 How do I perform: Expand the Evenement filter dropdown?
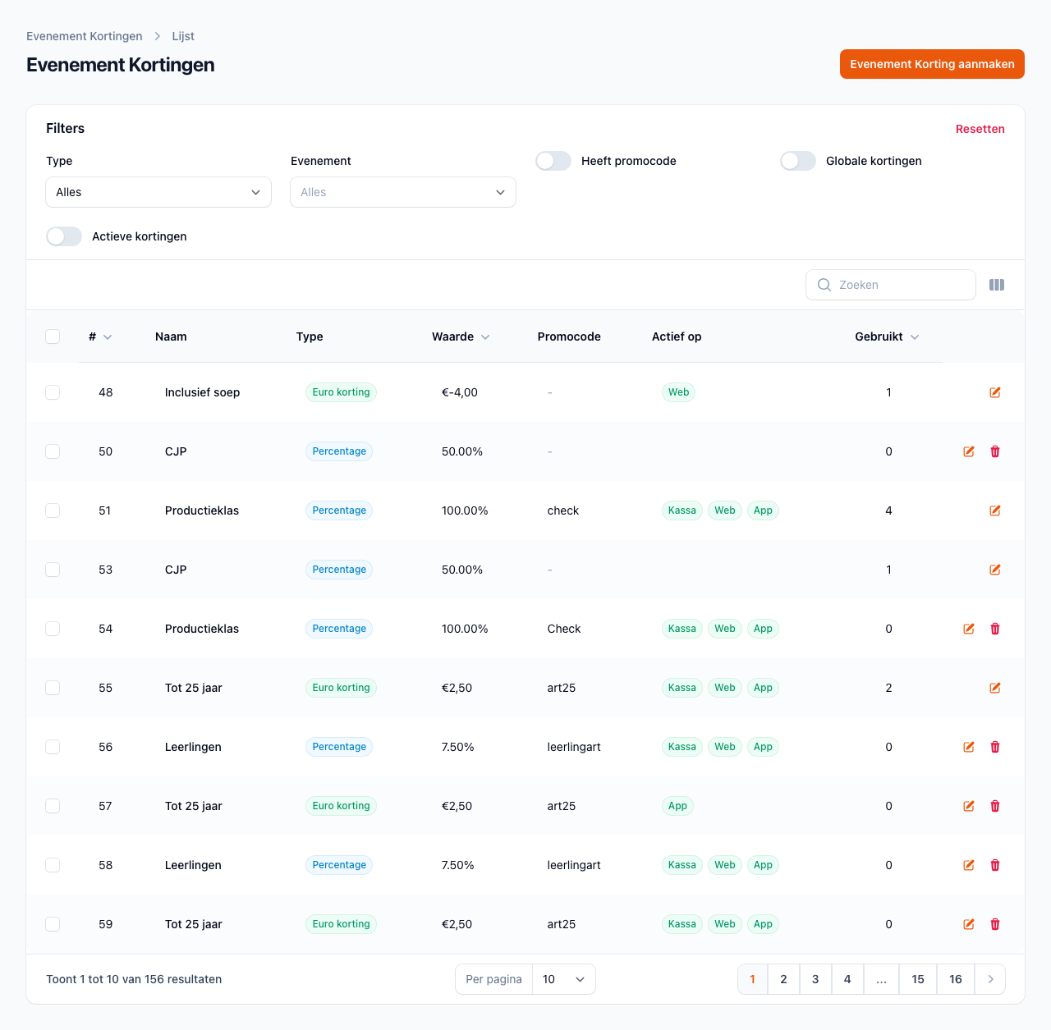tap(403, 192)
